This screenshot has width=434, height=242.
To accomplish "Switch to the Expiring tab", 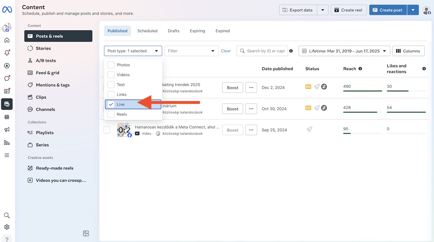I will pyautogui.click(x=197, y=31).
